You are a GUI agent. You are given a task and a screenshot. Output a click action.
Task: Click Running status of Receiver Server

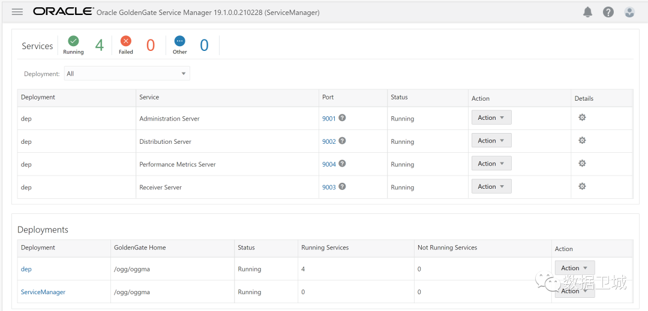click(403, 188)
